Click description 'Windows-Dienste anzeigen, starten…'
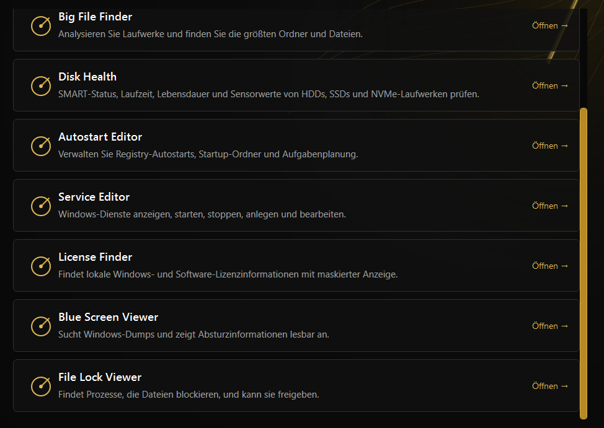604x428 pixels. point(202,214)
